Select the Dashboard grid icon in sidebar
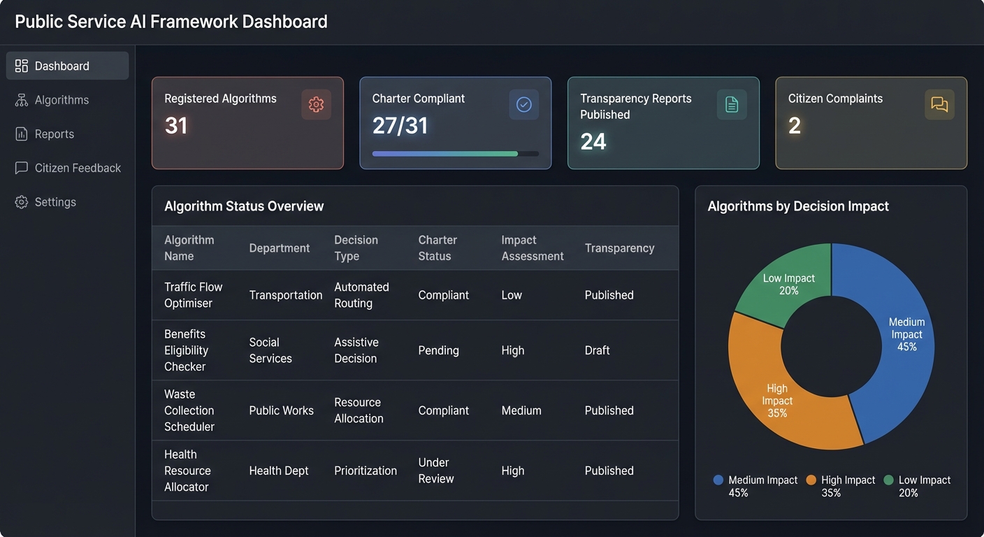984x537 pixels. pyautogui.click(x=21, y=65)
